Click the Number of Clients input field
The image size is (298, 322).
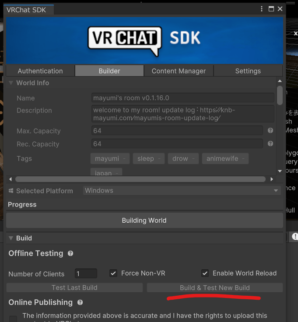[x=86, y=273]
